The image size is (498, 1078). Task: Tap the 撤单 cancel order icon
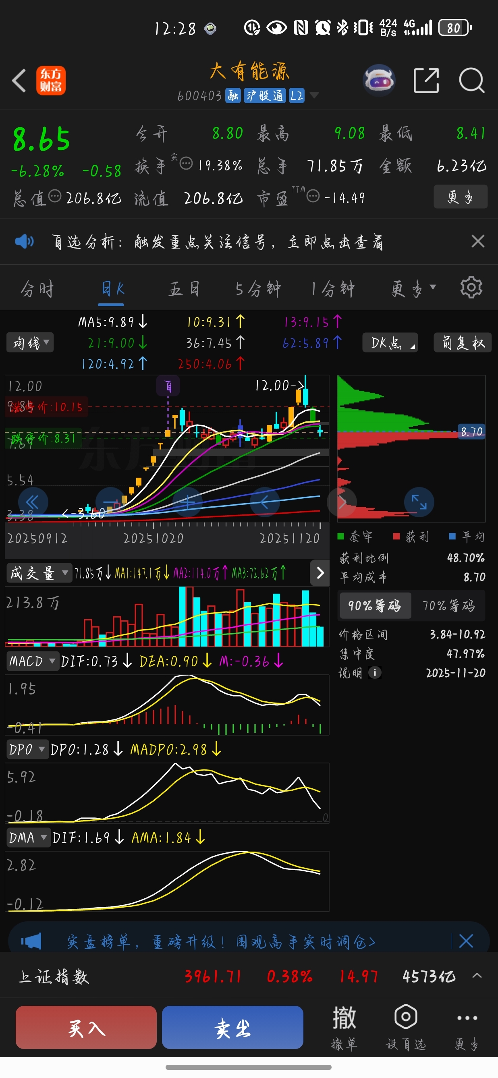pyautogui.click(x=344, y=1027)
